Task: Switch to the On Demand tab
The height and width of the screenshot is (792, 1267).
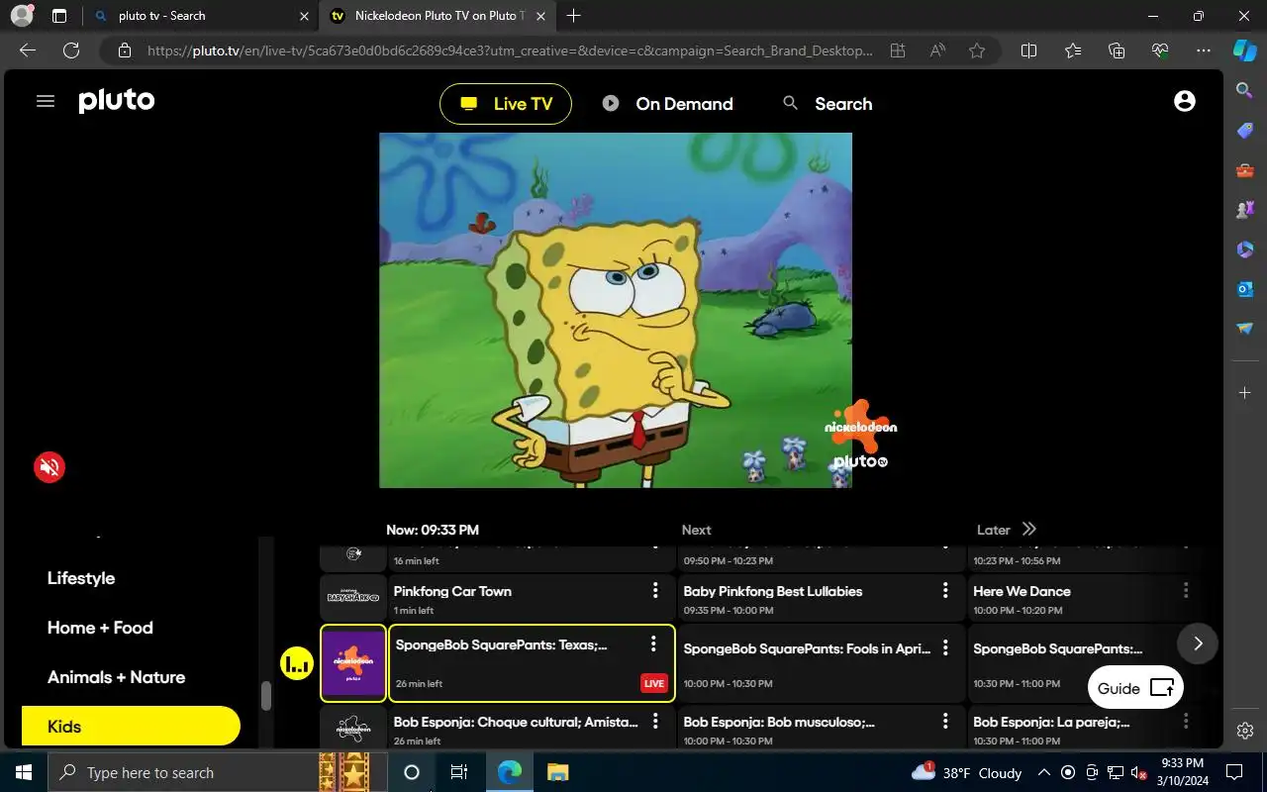Action: click(668, 104)
